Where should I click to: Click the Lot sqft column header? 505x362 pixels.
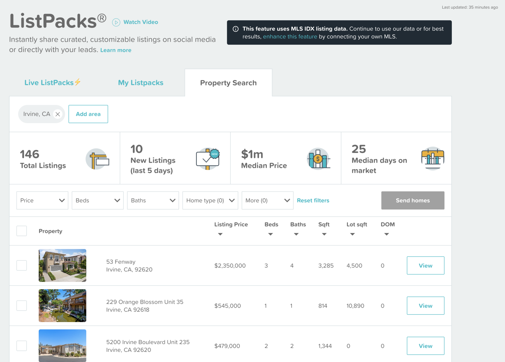(x=357, y=224)
